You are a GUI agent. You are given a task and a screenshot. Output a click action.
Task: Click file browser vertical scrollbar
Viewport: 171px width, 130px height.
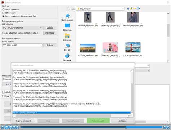click(x=168, y=30)
